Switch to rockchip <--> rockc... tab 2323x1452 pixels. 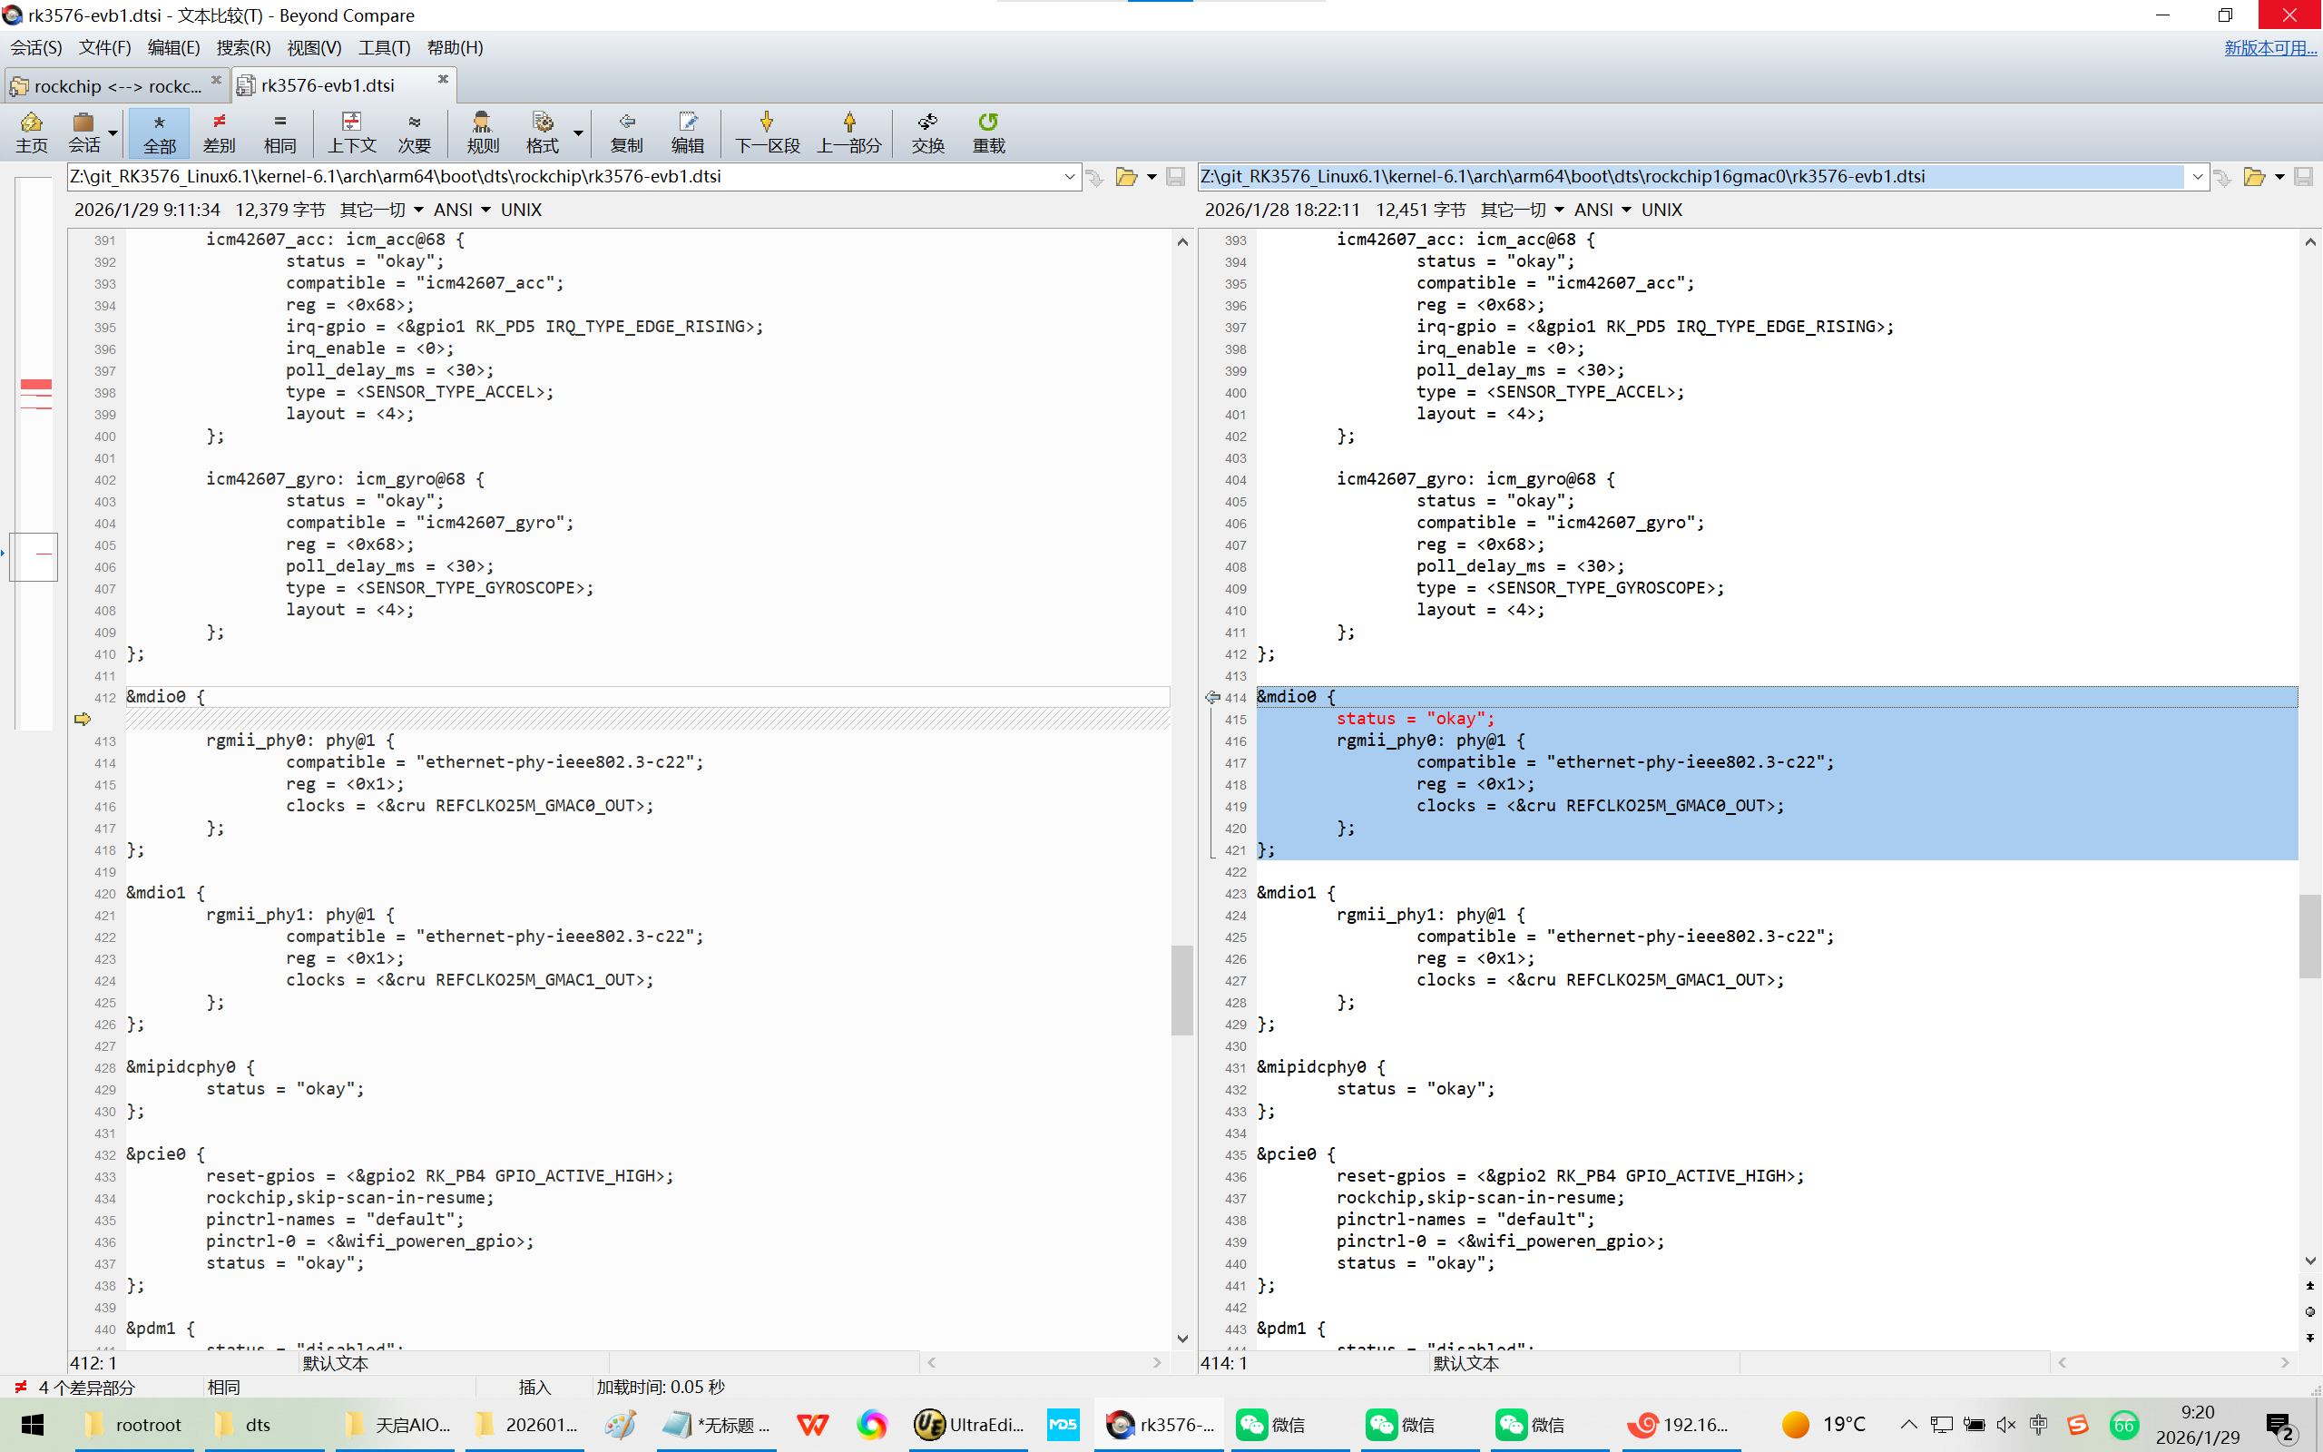[115, 85]
